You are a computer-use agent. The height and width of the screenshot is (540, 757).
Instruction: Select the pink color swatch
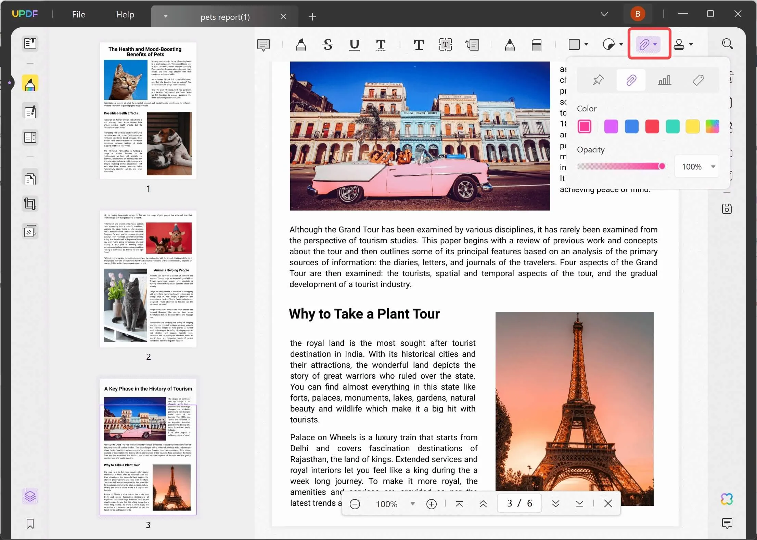point(585,126)
